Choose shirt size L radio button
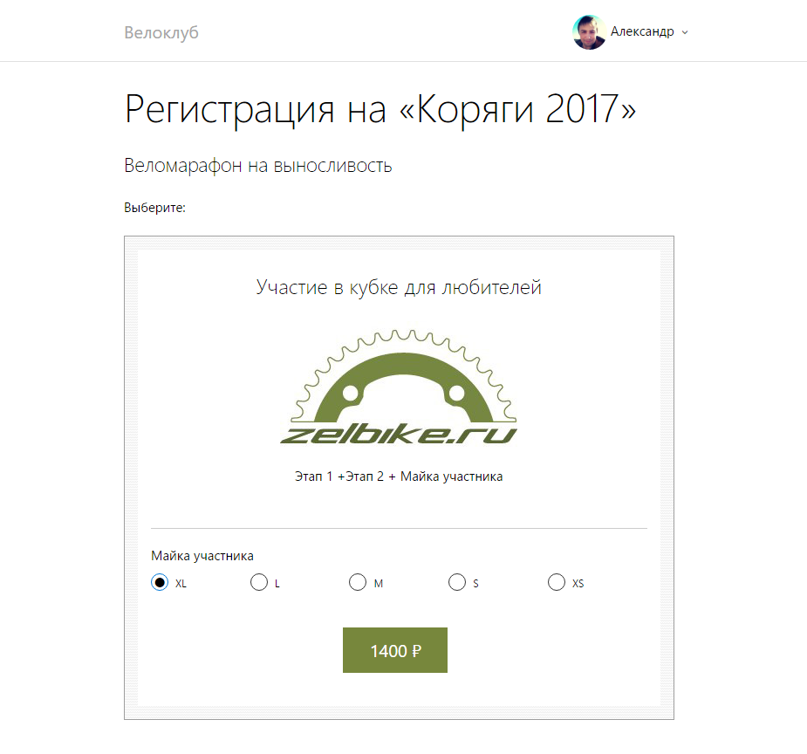 pos(259,582)
